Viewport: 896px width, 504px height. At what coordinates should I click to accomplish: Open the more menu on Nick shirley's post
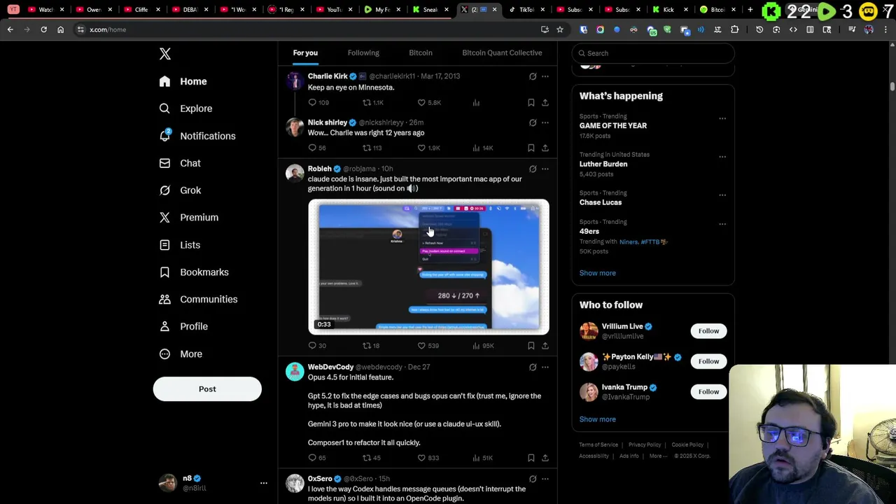click(545, 122)
